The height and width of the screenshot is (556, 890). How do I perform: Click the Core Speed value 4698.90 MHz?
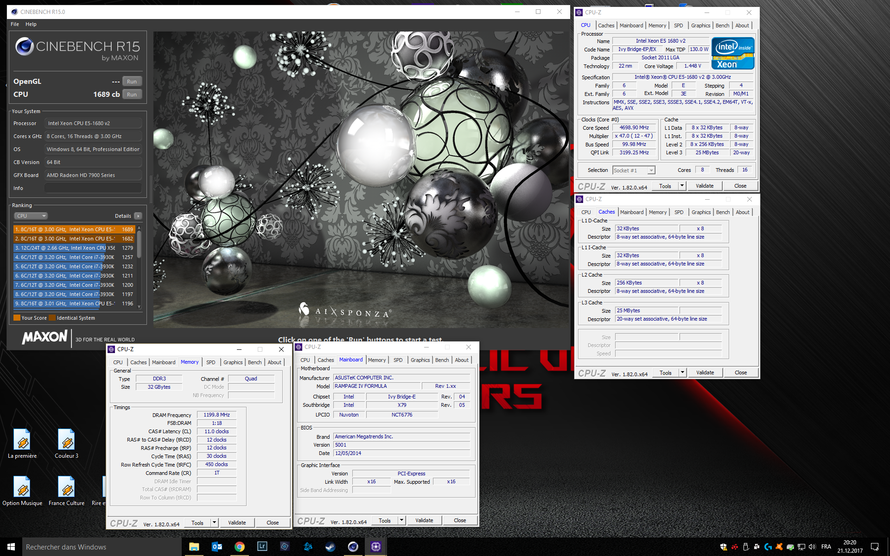click(x=634, y=128)
